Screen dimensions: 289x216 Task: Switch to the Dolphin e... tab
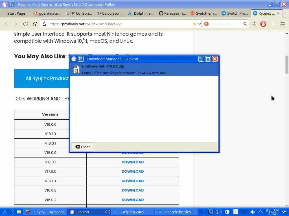coord(141,13)
